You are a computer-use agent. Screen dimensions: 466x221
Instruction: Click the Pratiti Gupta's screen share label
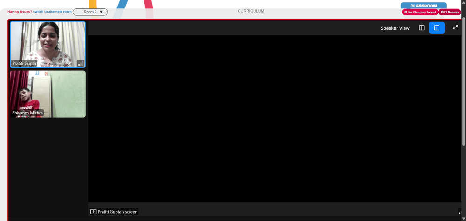pyautogui.click(x=114, y=212)
